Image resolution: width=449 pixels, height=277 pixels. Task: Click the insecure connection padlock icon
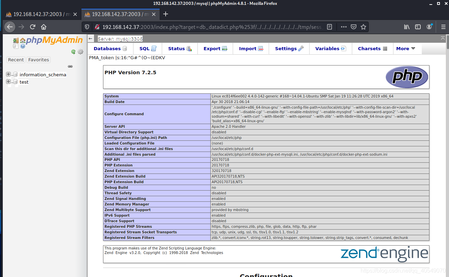pyautogui.click(x=97, y=27)
